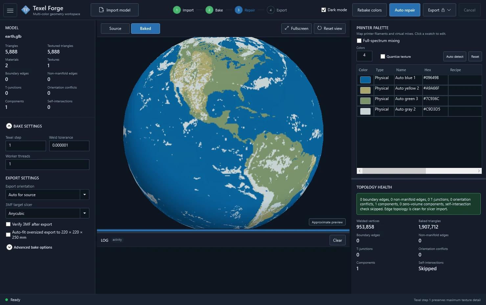The height and width of the screenshot is (305, 486).
Task: Enter Fullscreen preview
Action: pyautogui.click(x=296, y=29)
